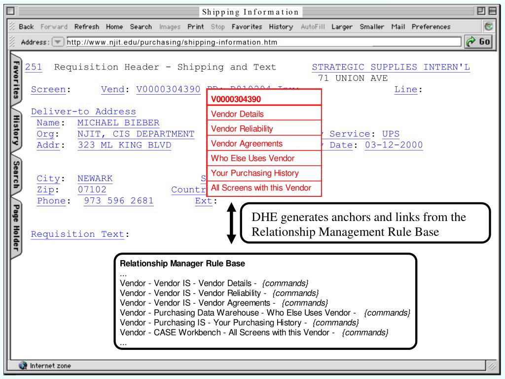Click zip code 07102 link
Screen dimensions: 505x379
pos(92,189)
